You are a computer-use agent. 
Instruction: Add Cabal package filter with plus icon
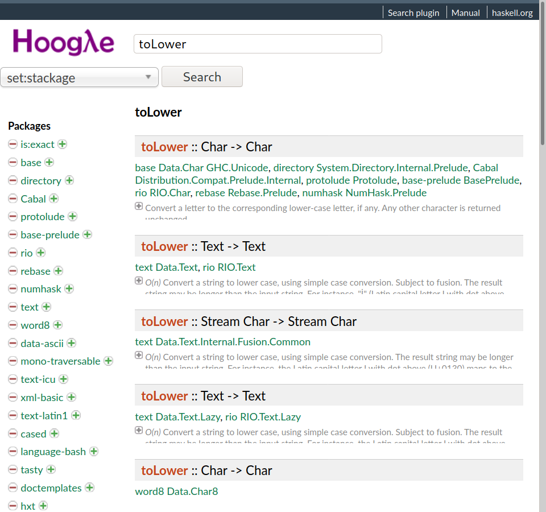tap(54, 199)
